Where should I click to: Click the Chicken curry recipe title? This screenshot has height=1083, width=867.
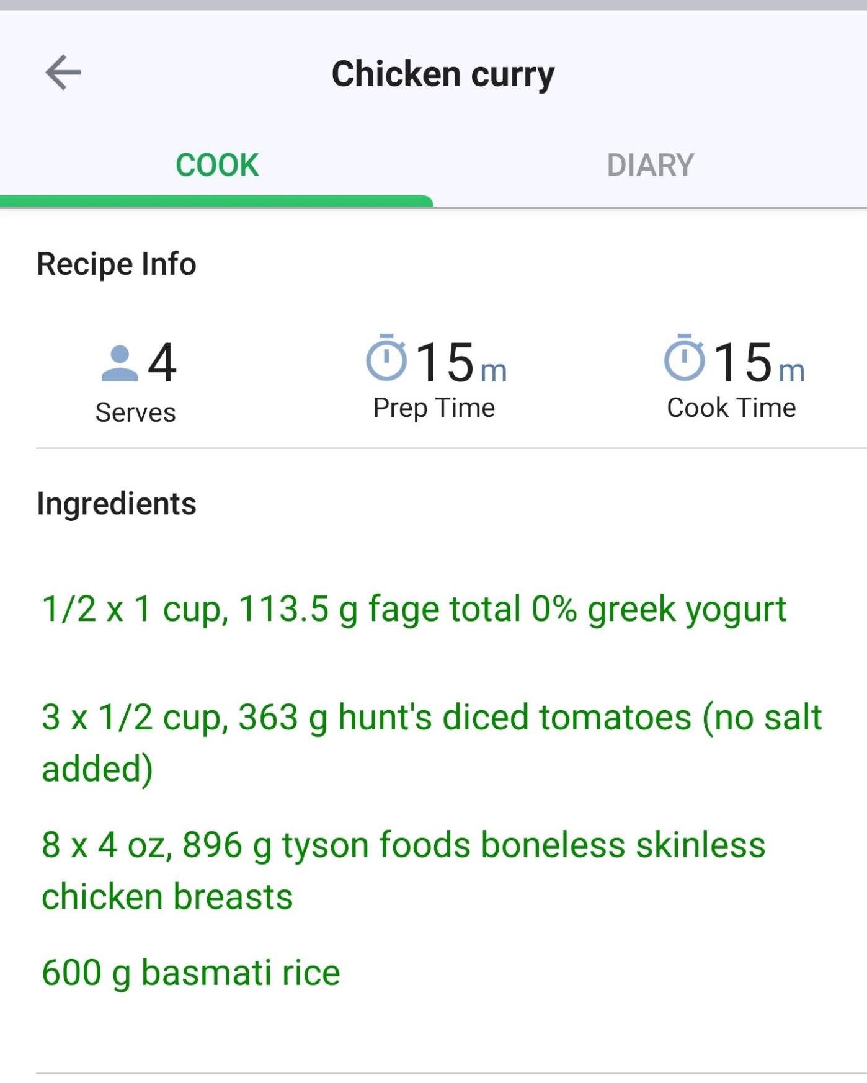click(443, 74)
